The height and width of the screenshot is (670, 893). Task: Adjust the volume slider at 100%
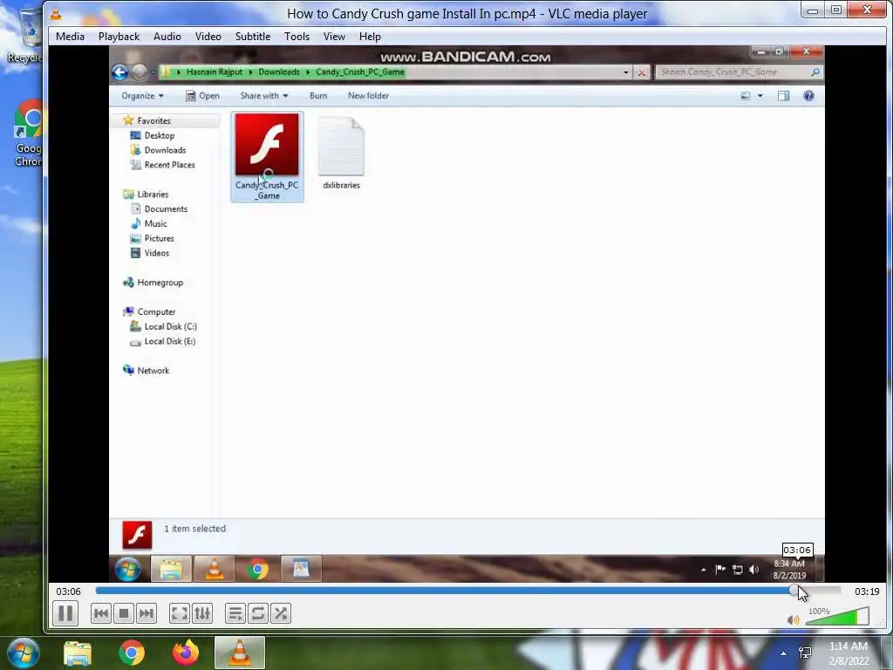(x=838, y=617)
